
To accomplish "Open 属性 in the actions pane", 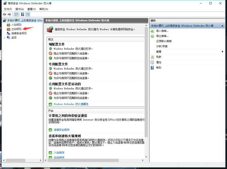I will (159, 62).
